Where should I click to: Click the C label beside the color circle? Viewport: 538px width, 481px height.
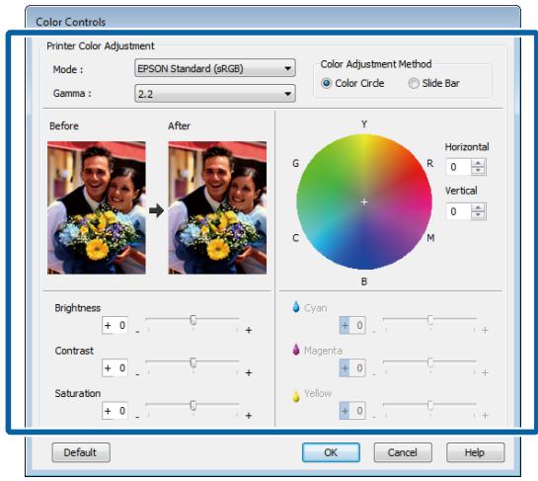tap(296, 238)
